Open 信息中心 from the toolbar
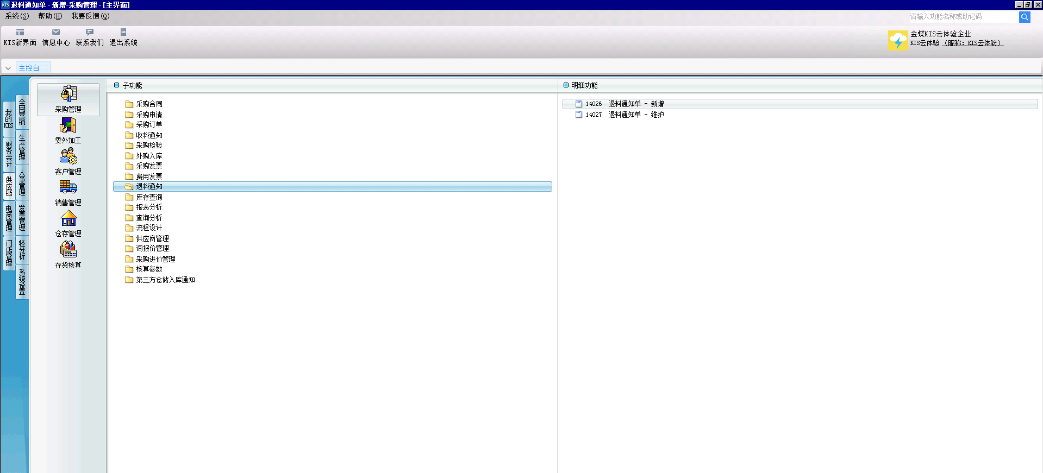Image resolution: width=1043 pixels, height=473 pixels. point(56,33)
